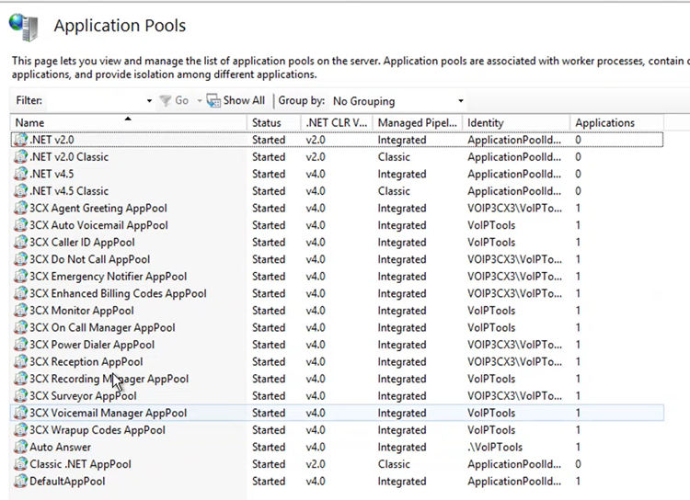Click the 3CX Enhanced Billing Codes icon

pyautogui.click(x=20, y=293)
